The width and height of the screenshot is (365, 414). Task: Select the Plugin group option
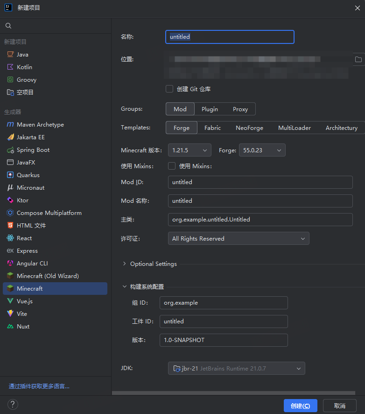tap(210, 109)
